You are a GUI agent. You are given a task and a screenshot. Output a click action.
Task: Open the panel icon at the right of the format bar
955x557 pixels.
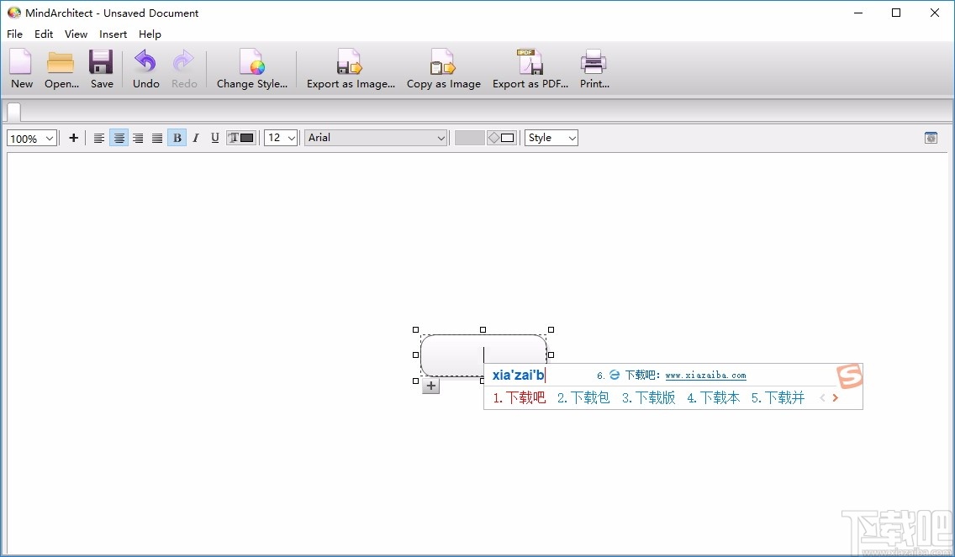click(931, 138)
